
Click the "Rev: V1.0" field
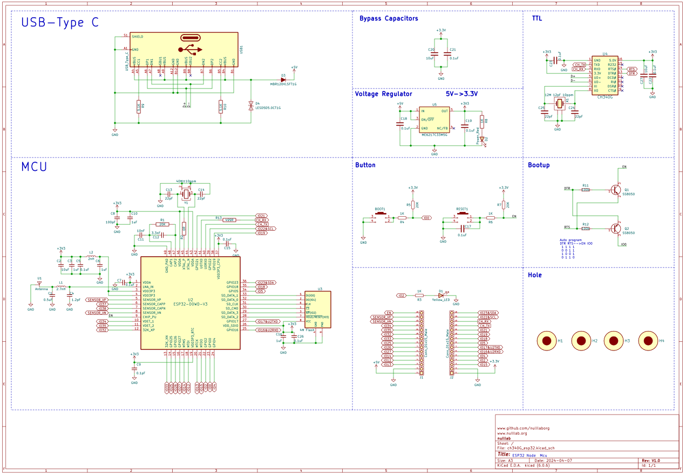tap(650, 461)
